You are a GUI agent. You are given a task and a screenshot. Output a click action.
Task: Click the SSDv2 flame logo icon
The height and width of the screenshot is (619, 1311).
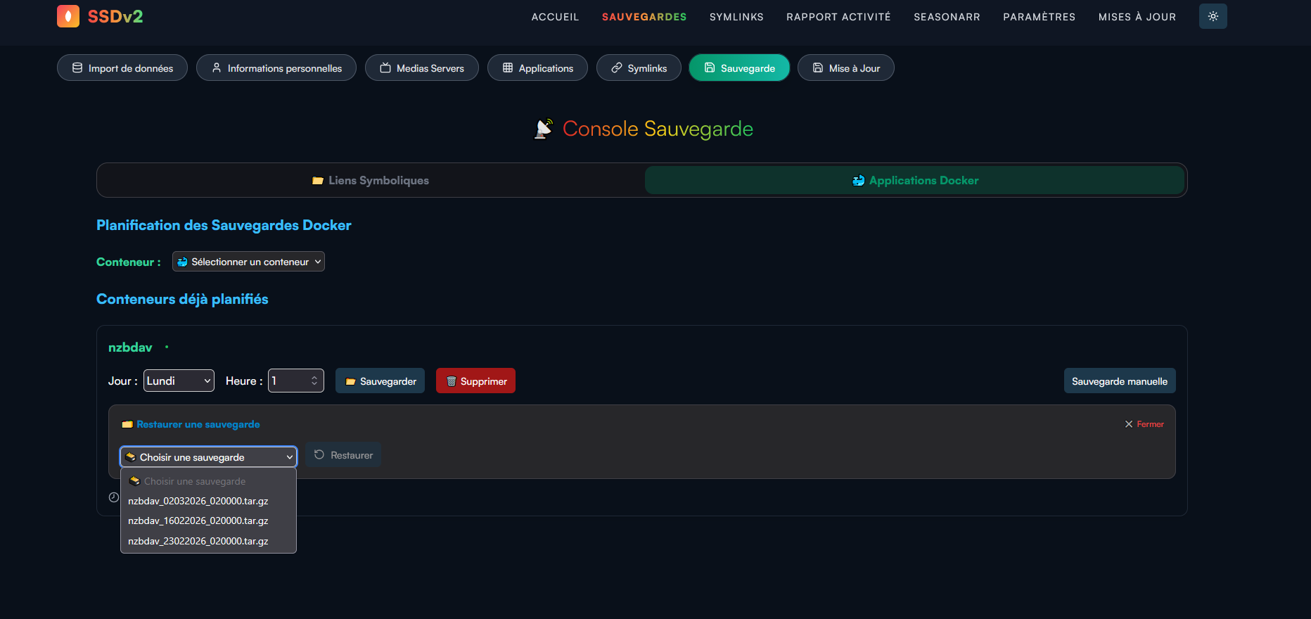tap(68, 16)
